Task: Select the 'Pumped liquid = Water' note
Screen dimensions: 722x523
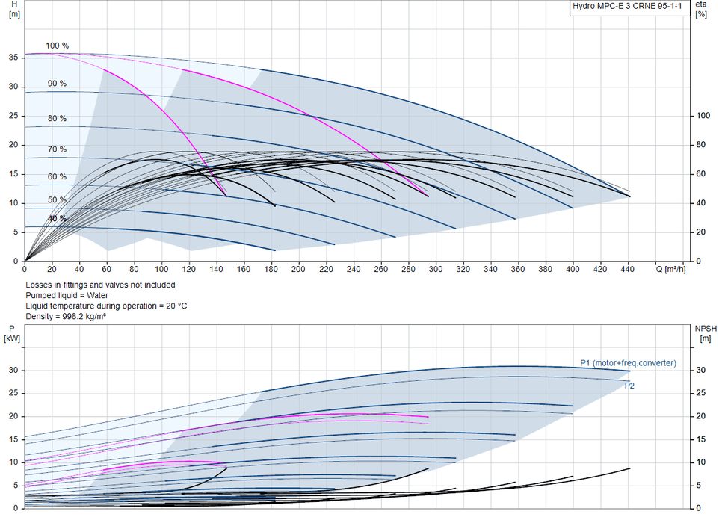Action: coord(67,296)
